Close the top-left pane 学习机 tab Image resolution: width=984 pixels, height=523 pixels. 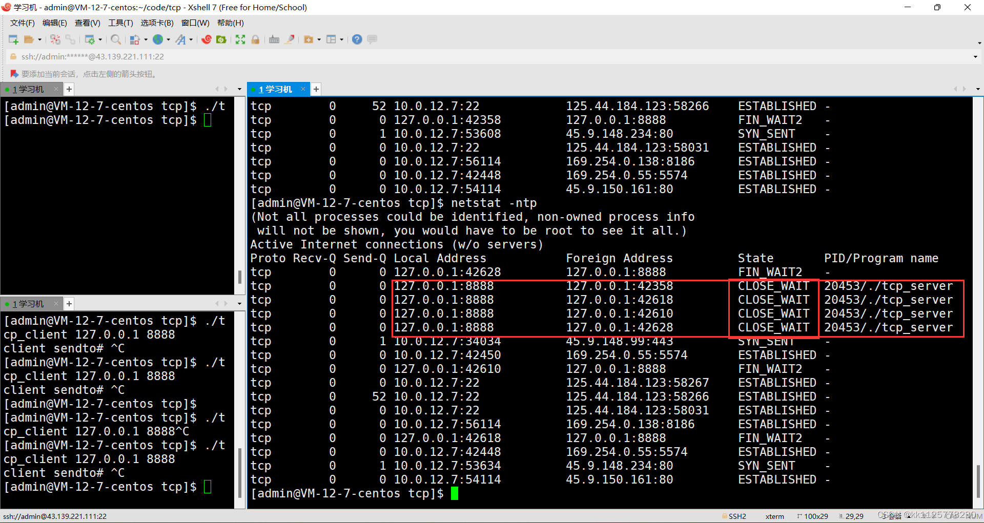point(56,89)
